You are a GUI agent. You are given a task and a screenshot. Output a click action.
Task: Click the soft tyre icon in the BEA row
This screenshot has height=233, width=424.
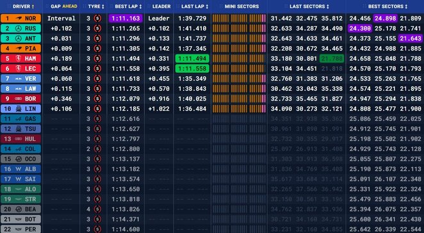pyautogui.click(x=97, y=209)
